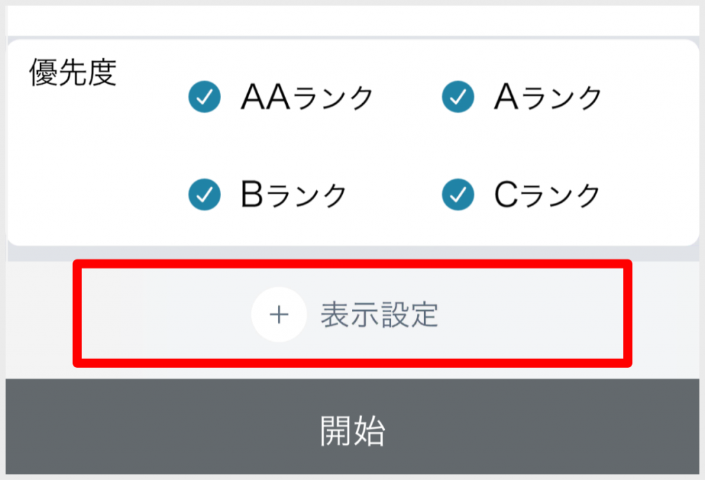Tap the AAランク label text

click(306, 98)
